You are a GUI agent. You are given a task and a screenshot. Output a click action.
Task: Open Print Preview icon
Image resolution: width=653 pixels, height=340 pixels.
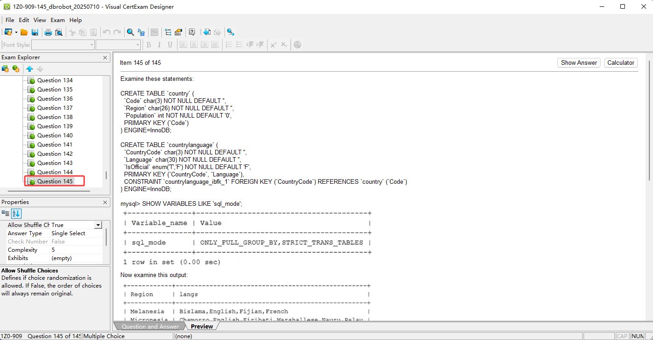(58, 32)
